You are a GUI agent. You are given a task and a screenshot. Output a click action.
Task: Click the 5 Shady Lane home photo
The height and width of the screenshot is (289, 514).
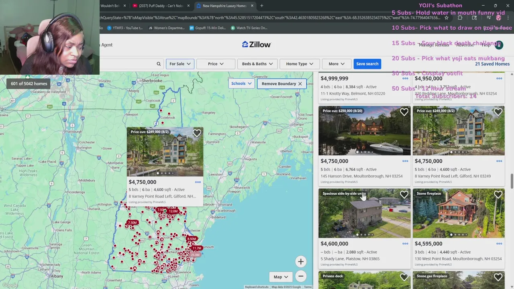click(x=364, y=213)
